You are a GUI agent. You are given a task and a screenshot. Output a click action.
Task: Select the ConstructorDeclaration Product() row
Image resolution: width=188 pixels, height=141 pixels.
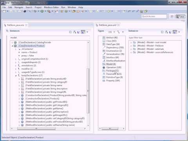coord(42,99)
